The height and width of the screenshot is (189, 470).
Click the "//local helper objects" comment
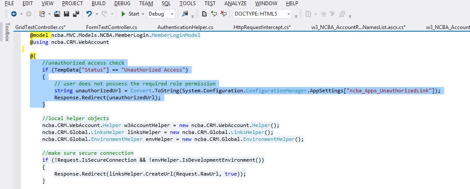point(76,118)
